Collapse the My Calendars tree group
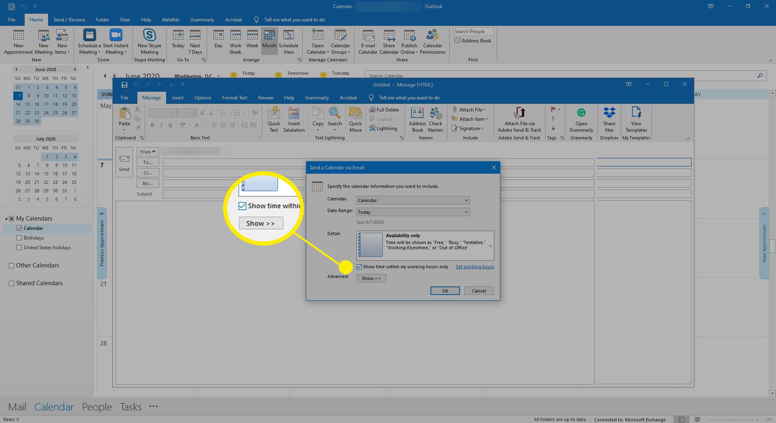The height and width of the screenshot is (423, 776). (6, 219)
